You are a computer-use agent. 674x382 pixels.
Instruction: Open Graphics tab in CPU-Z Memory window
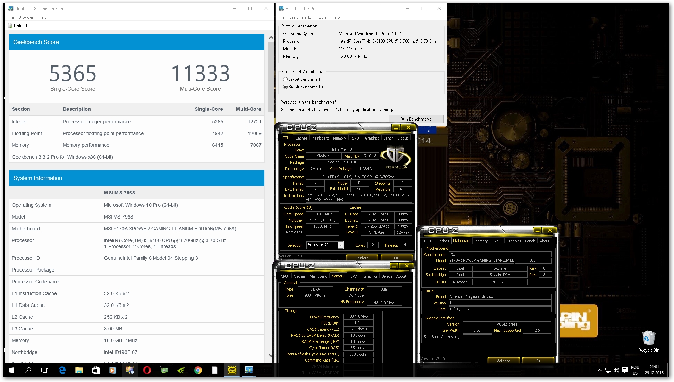370,276
